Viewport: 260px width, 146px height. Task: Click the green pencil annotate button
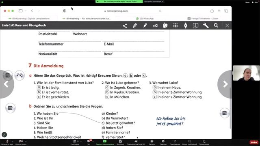(x=4, y=135)
